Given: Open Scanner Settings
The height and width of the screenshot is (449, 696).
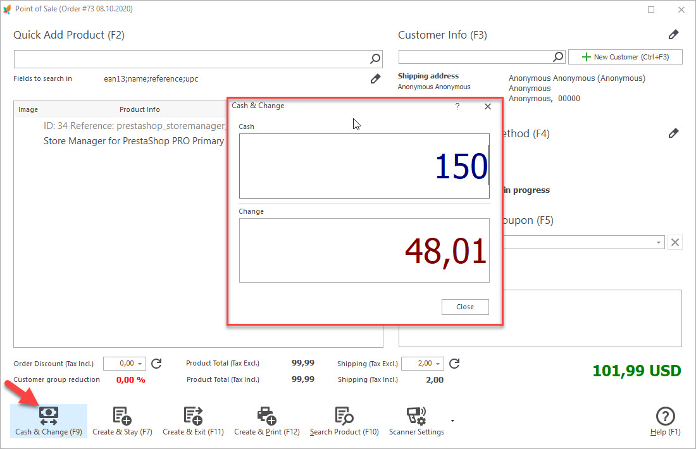Looking at the screenshot, I should 416,415.
